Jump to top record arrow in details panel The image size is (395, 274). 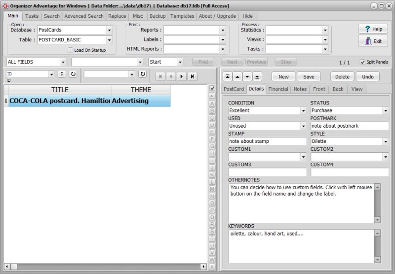(228, 77)
